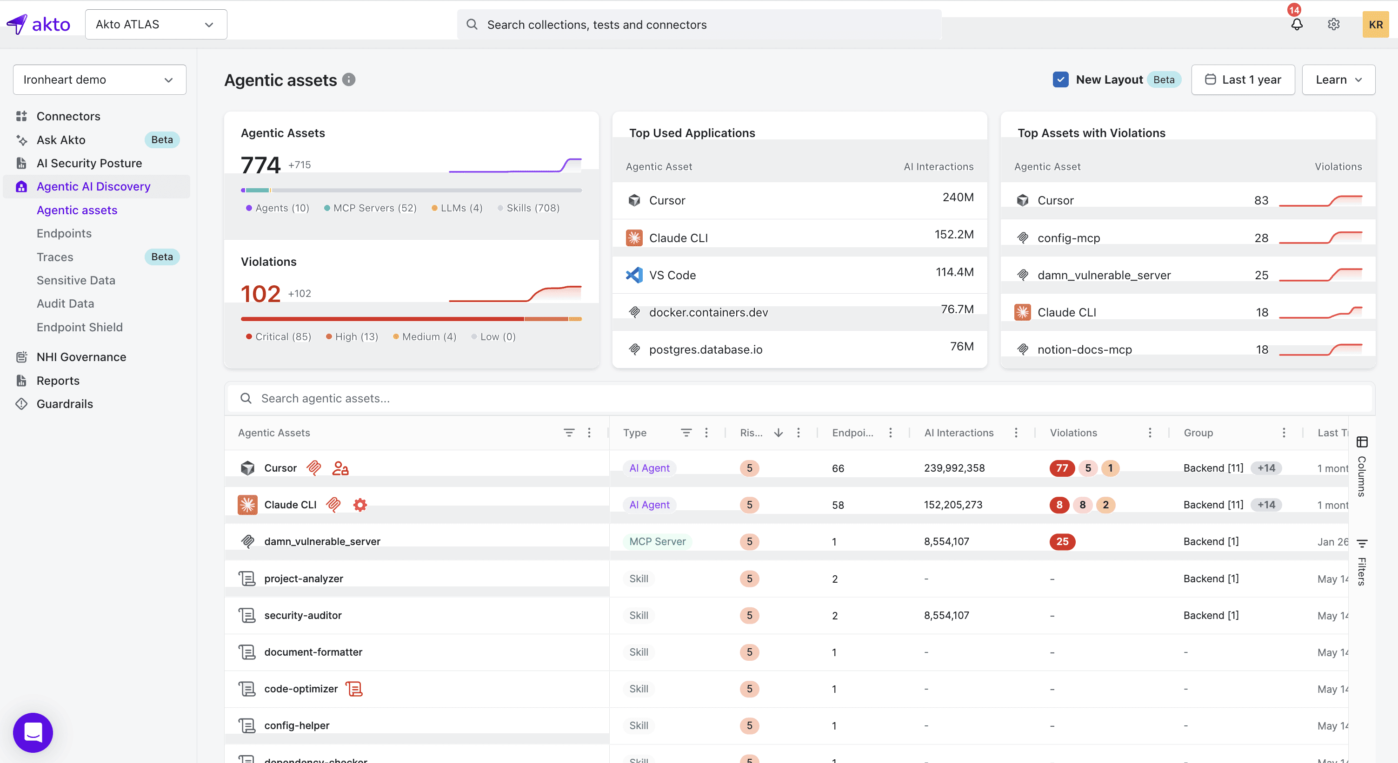The height and width of the screenshot is (763, 1398).
Task: Open Group column options menu
Action: 1284,433
